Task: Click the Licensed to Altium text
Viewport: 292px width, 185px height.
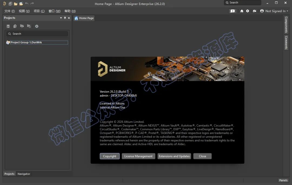Action: pos(112,104)
